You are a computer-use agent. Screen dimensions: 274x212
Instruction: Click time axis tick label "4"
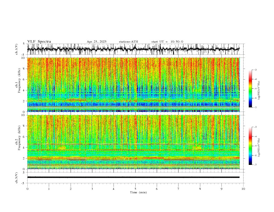(x=113, y=189)
